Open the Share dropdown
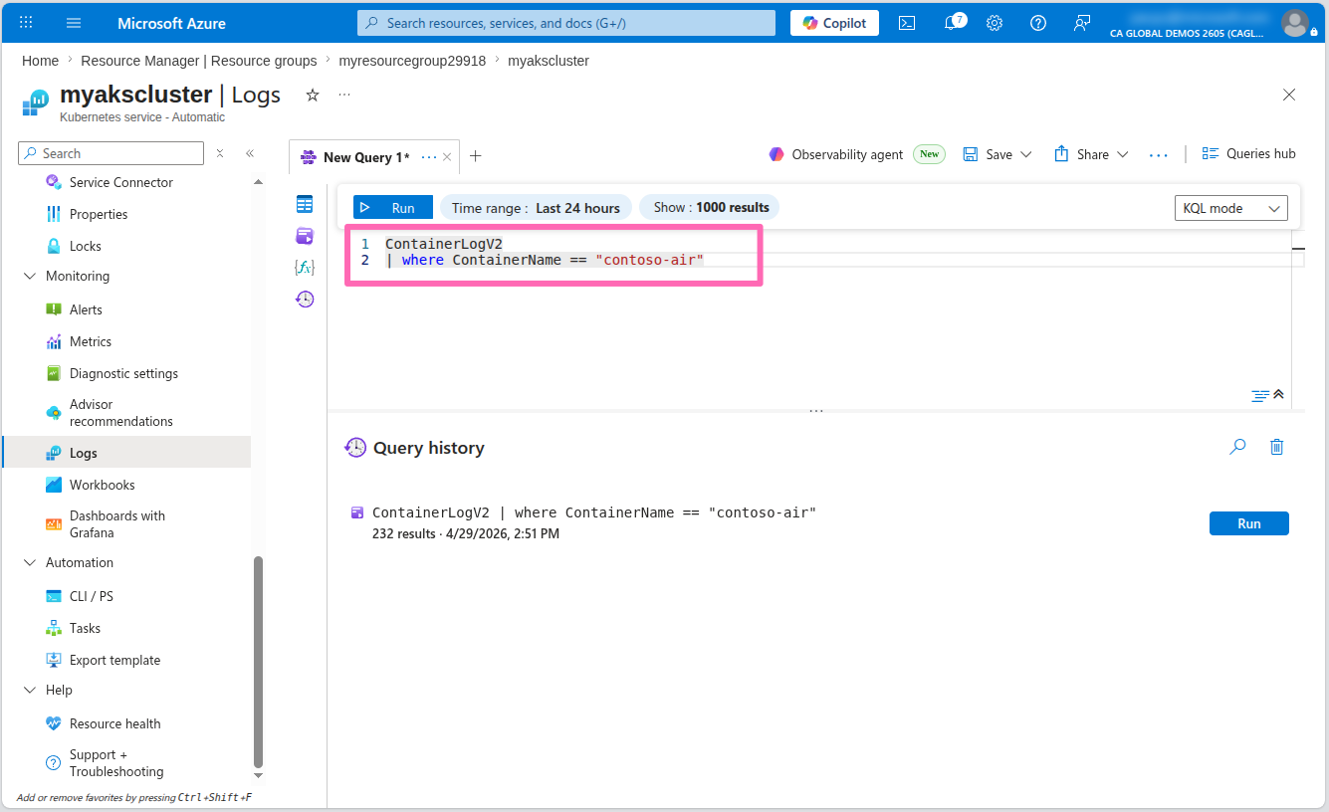The width and height of the screenshot is (1329, 812). [x=1091, y=154]
